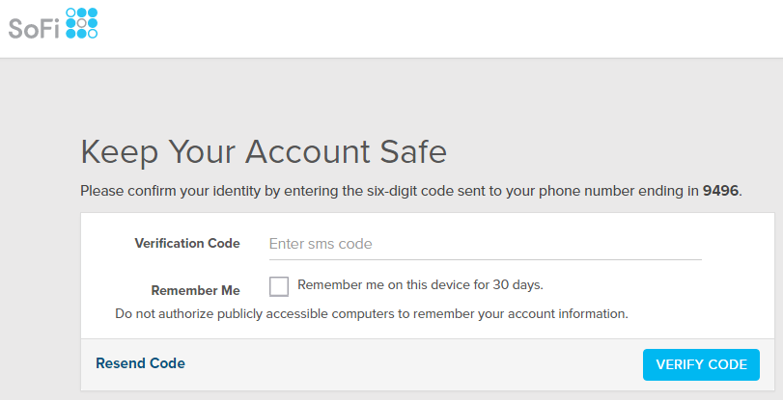Click the gray SoFi wordmark text
783x400 pixels.
pos(34,29)
